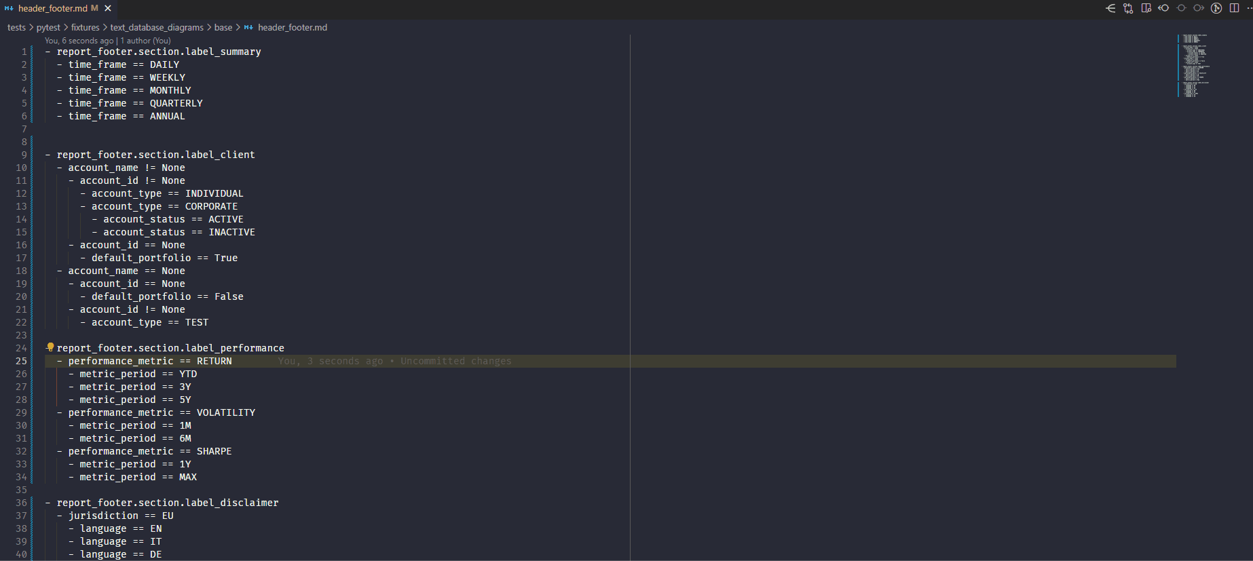Click inline blame 'Uncommitted changes' on line 25
The height and width of the screenshot is (561, 1253).
click(456, 361)
